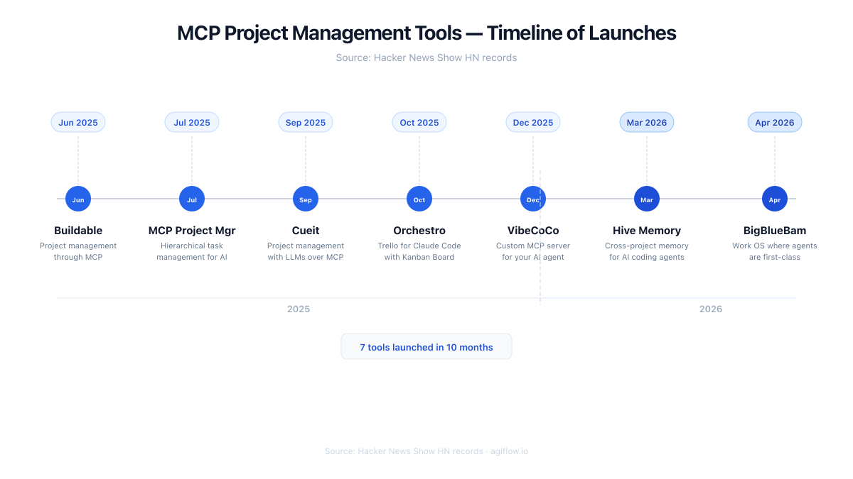853x479 pixels.
Task: Click the footer source credit agiflow.io
Action: click(x=426, y=451)
